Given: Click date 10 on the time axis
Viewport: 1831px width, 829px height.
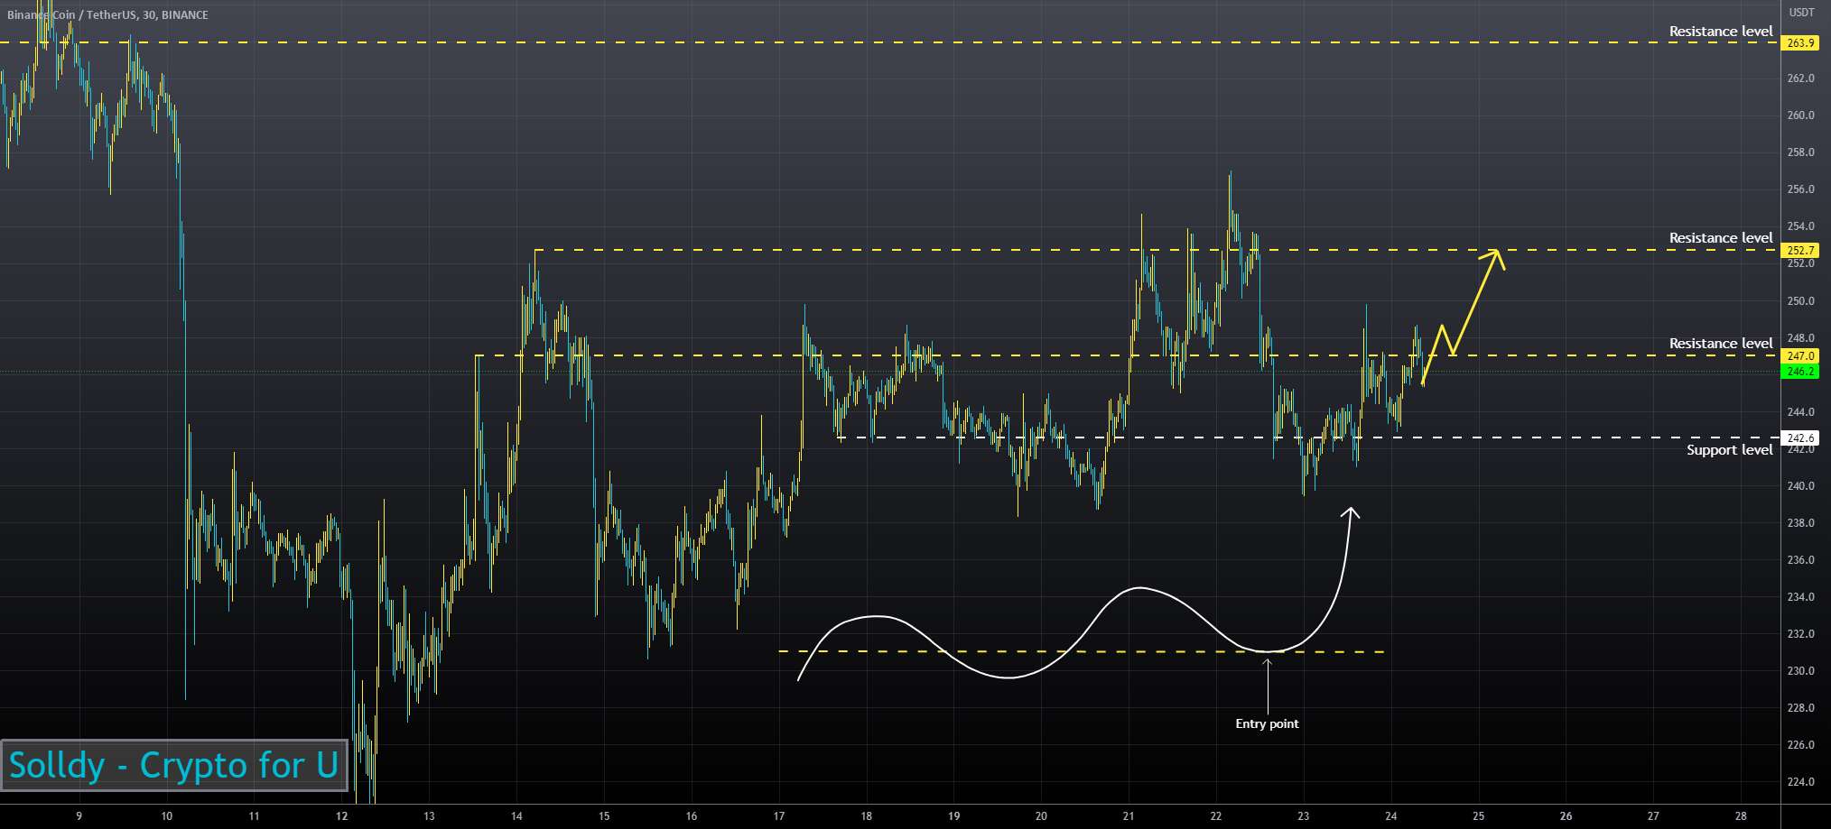Looking at the screenshot, I should click(167, 816).
